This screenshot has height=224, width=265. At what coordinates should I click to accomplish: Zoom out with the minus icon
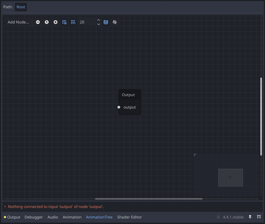click(38, 22)
